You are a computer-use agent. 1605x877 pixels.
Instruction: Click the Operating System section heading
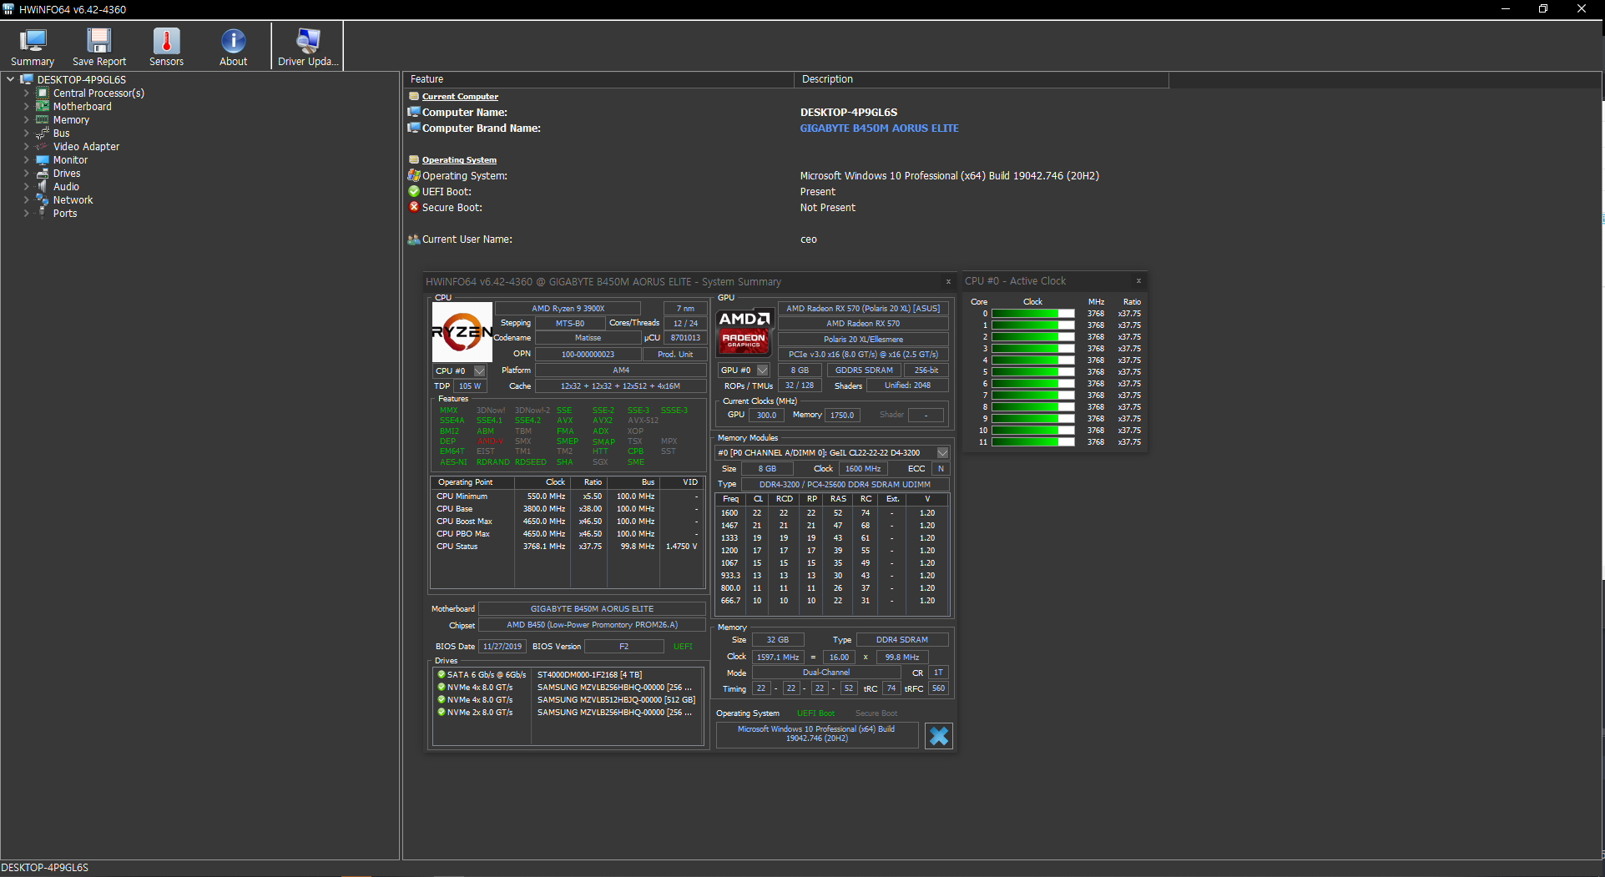[459, 159]
